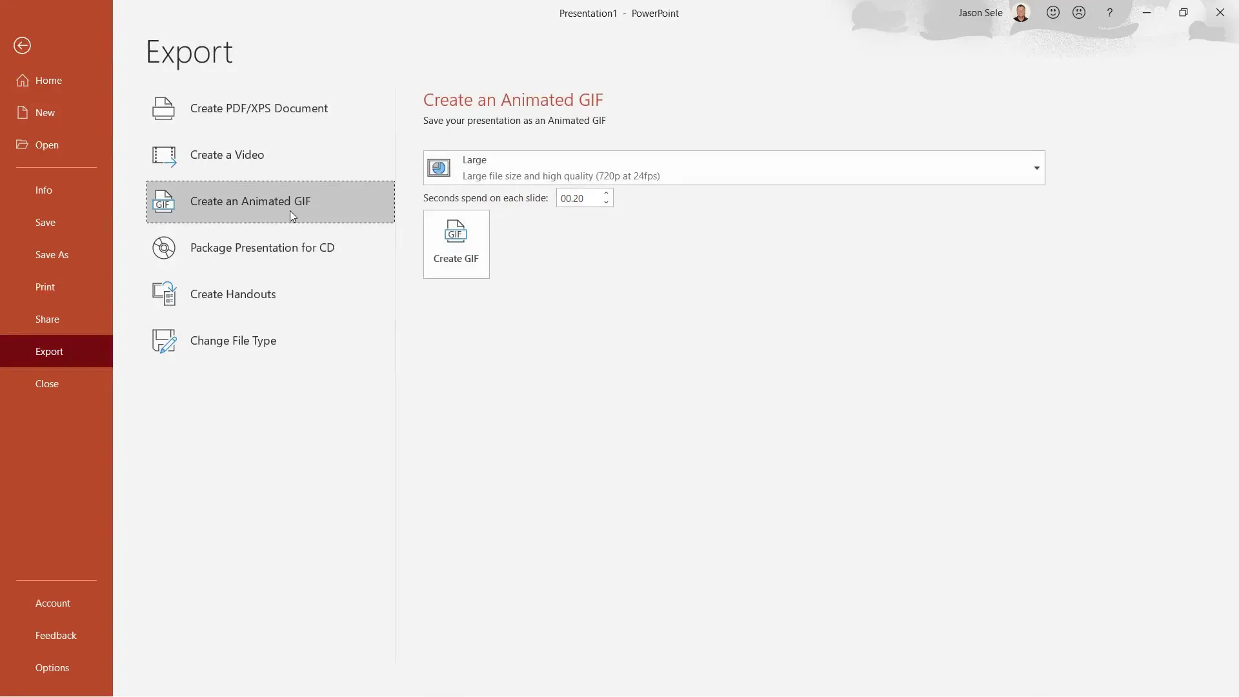The image size is (1239, 697).
Task: Choose the Create PDF/XPS Document label
Action: click(x=259, y=108)
